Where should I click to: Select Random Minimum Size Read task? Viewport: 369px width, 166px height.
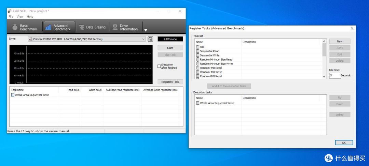pyautogui.click(x=214, y=59)
